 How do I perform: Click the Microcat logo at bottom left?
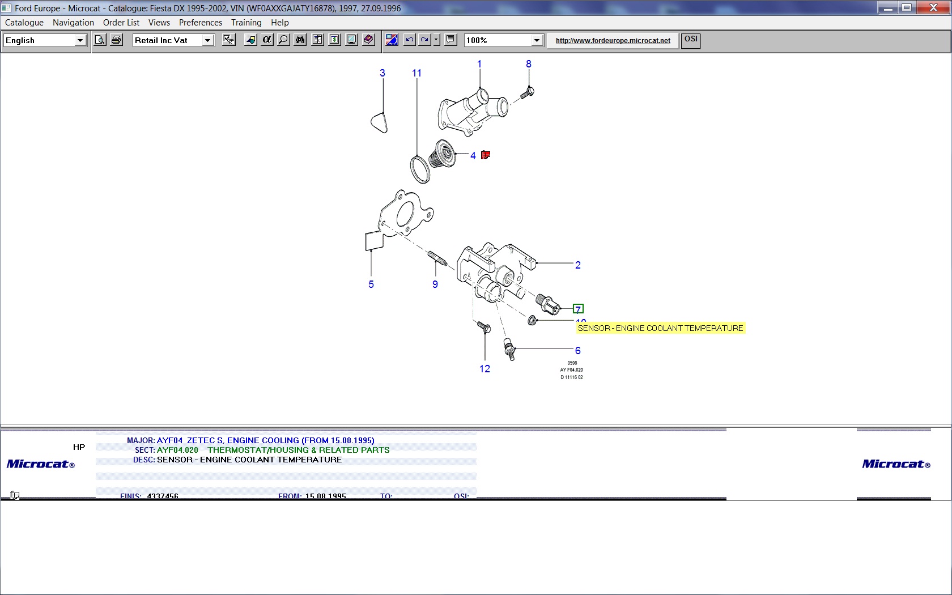pos(40,464)
